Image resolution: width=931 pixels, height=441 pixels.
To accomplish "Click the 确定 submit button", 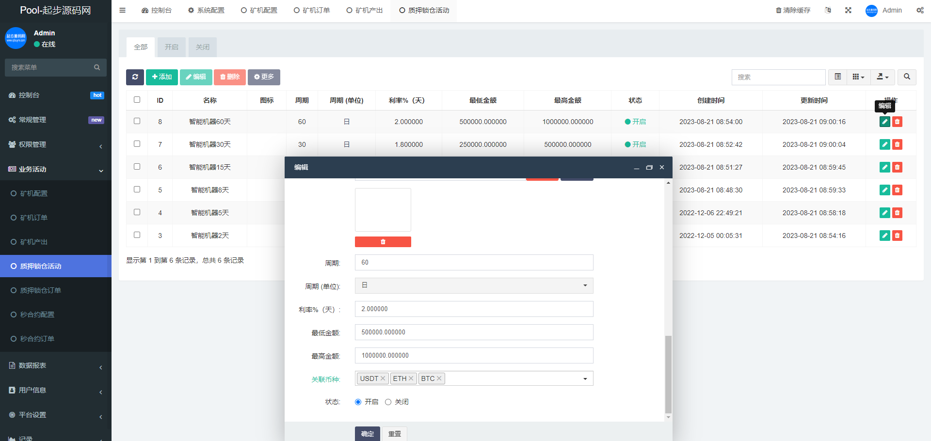I will pyautogui.click(x=367, y=434).
